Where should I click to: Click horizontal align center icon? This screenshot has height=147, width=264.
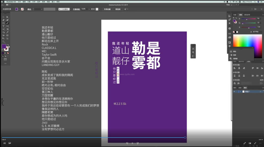coord(239,68)
